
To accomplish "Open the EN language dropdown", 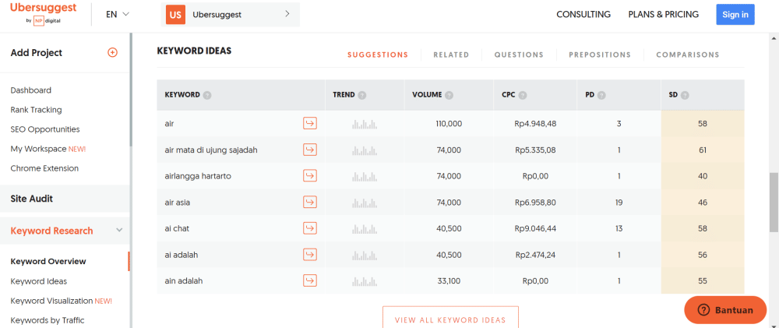I will 118,14.
